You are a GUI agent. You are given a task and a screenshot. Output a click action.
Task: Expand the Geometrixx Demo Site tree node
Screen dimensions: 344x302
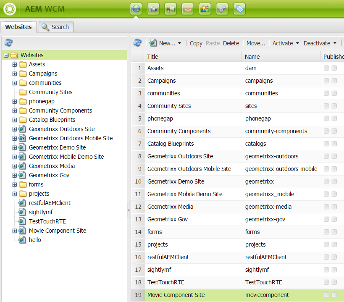coord(14,147)
